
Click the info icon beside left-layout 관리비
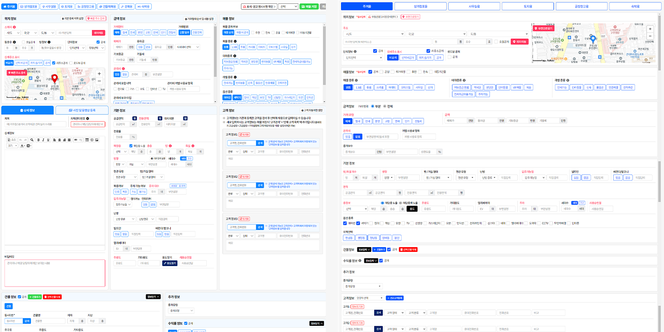pos(123,69)
